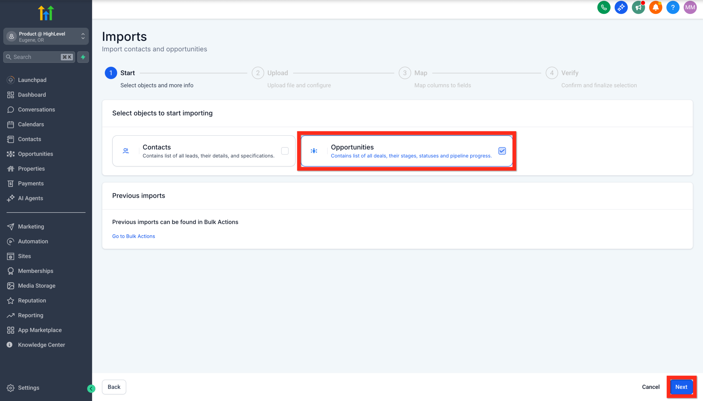Open Go to Bulk Actions link

point(133,236)
